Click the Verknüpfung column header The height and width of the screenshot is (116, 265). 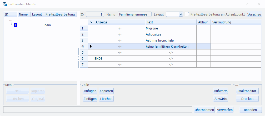[x=236, y=22]
